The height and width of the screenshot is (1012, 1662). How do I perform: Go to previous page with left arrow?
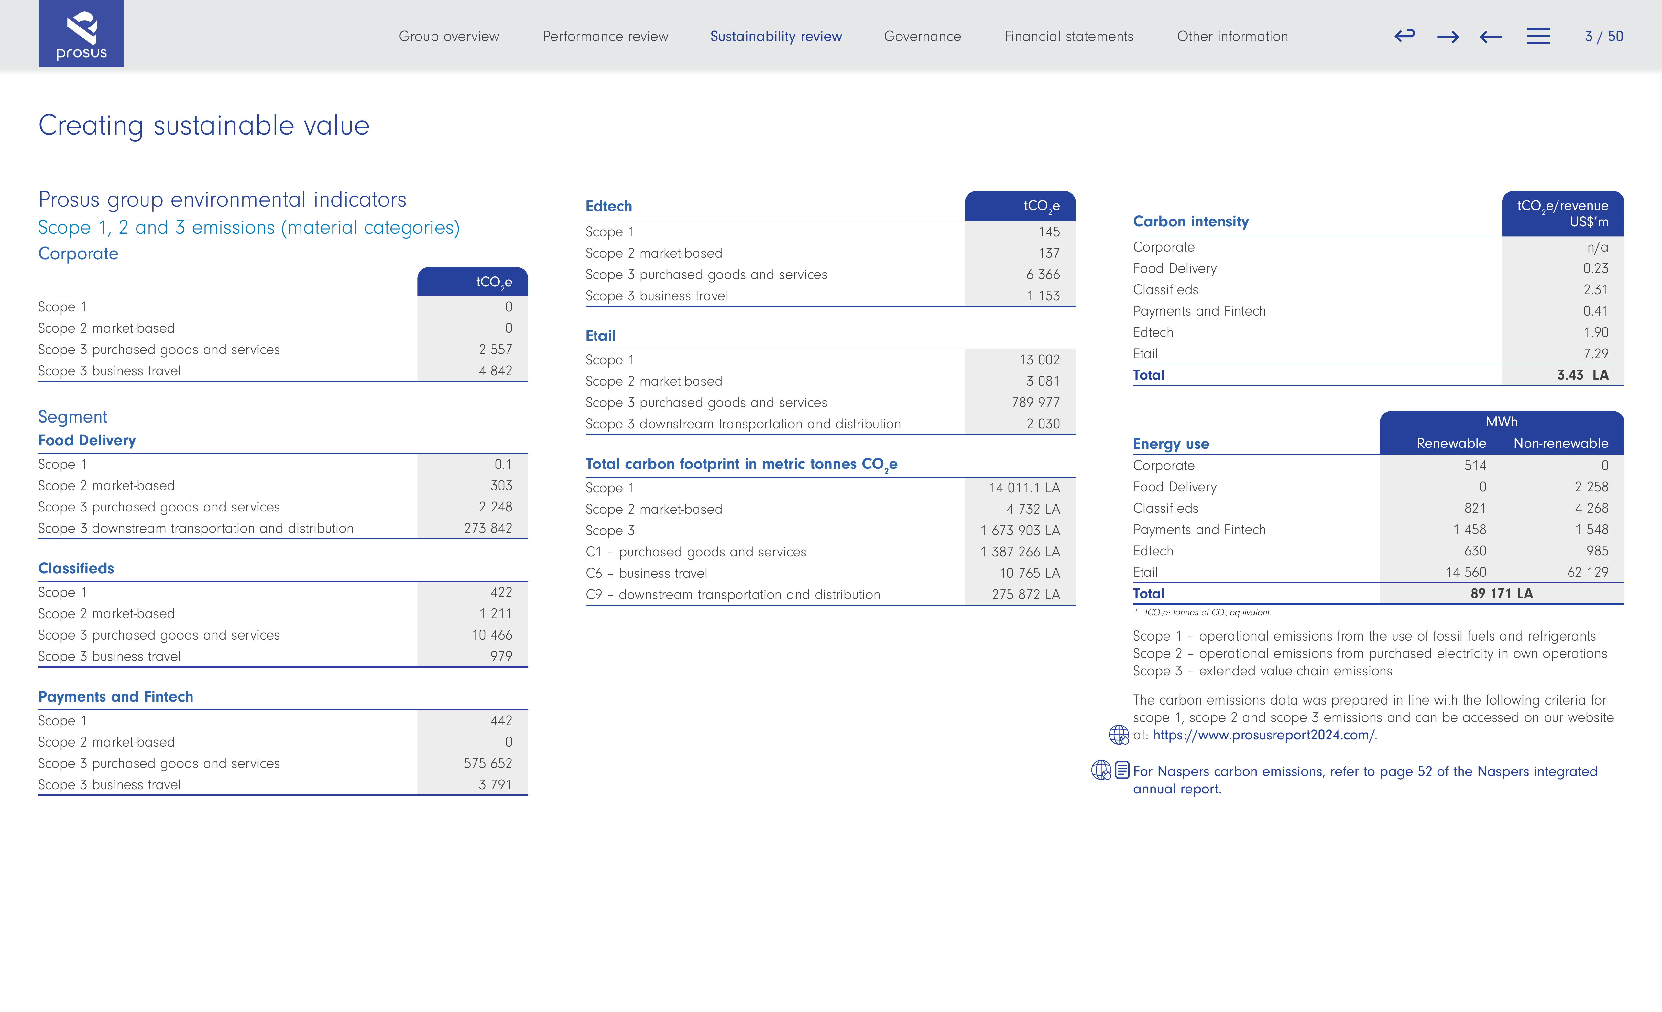[x=1491, y=37]
